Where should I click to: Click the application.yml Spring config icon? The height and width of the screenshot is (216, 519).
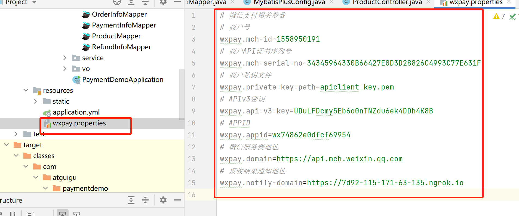click(47, 113)
